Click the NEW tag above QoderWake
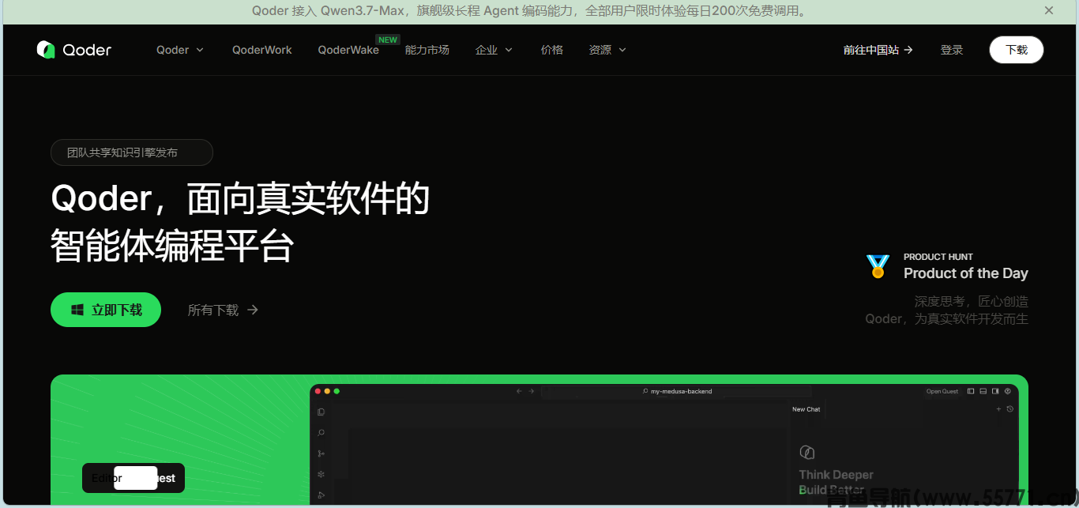The height and width of the screenshot is (508, 1079). [x=388, y=40]
